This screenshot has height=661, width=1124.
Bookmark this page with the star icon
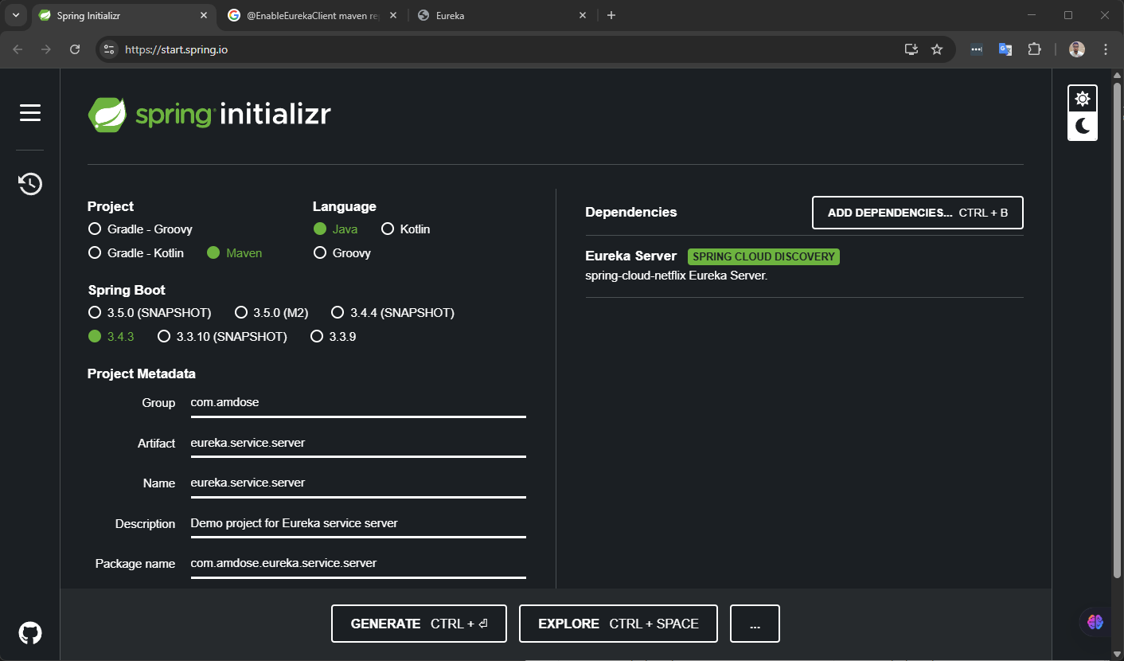pos(937,49)
